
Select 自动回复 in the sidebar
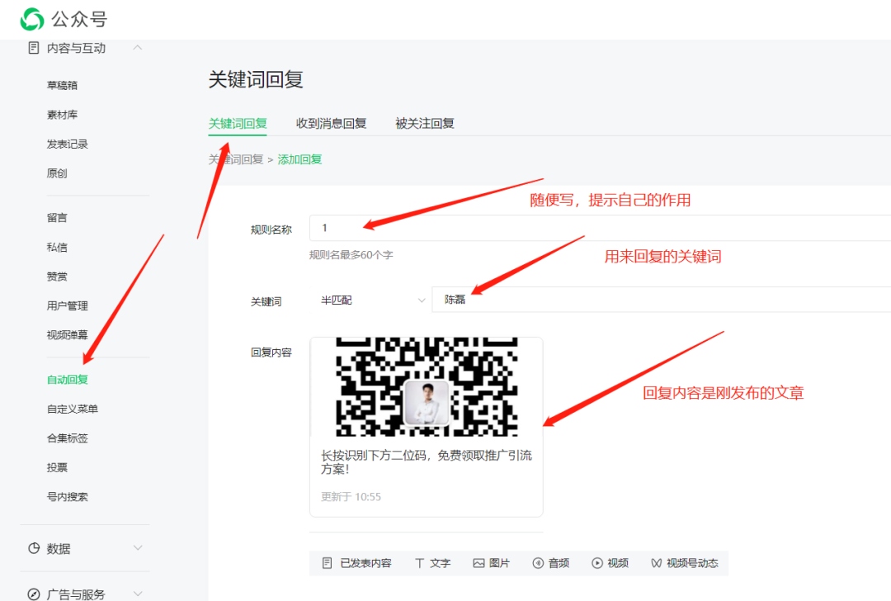67,379
